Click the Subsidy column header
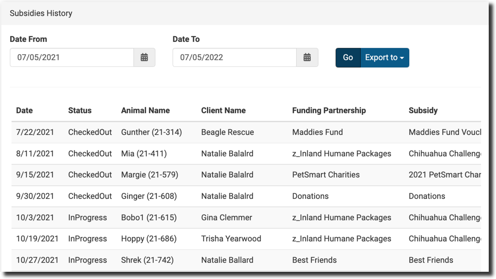This screenshot has width=496, height=279. coord(423,110)
